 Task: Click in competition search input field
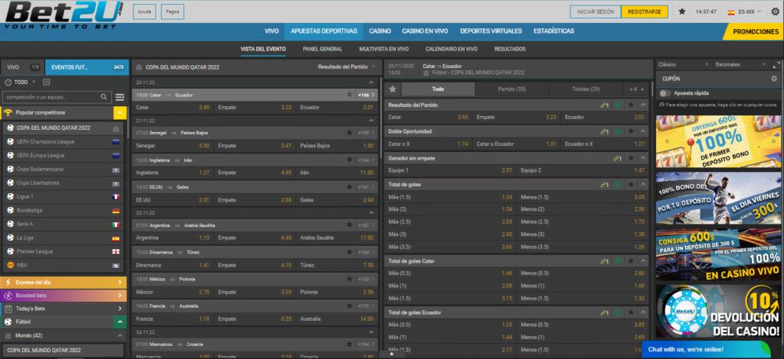51,97
